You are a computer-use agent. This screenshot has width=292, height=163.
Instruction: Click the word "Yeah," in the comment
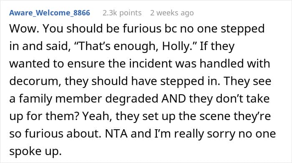(97, 116)
